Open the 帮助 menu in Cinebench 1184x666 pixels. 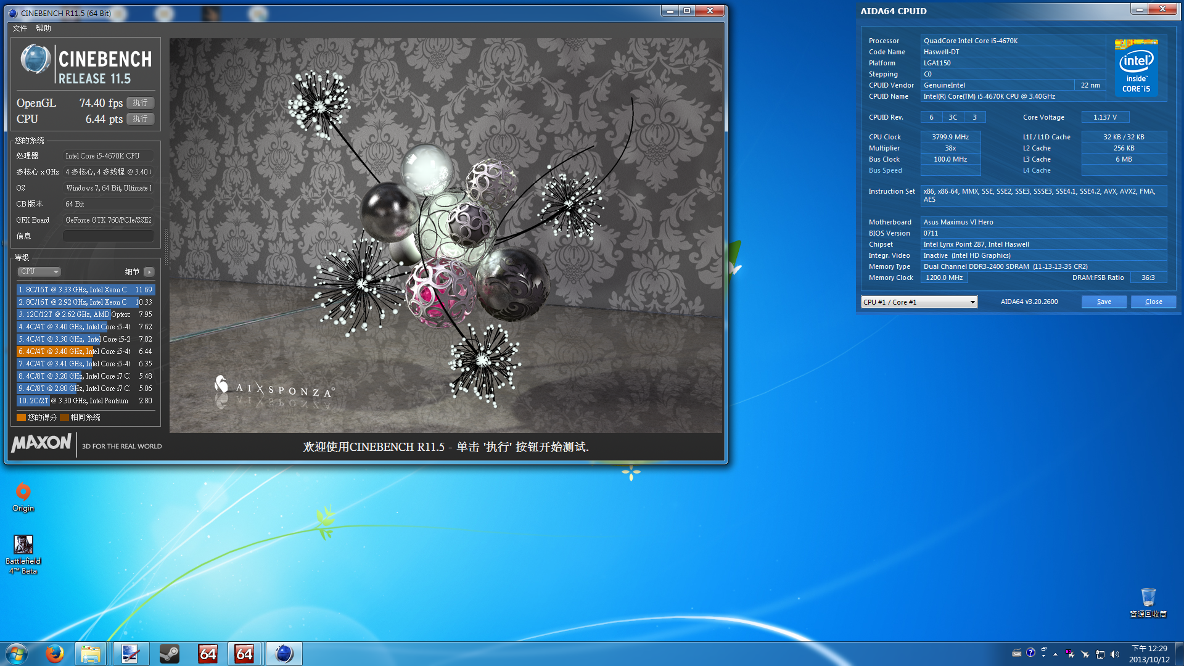[x=43, y=28]
